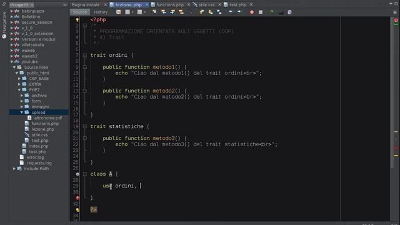Close the functions.php tab
400x225 pixels.
click(x=189, y=4)
